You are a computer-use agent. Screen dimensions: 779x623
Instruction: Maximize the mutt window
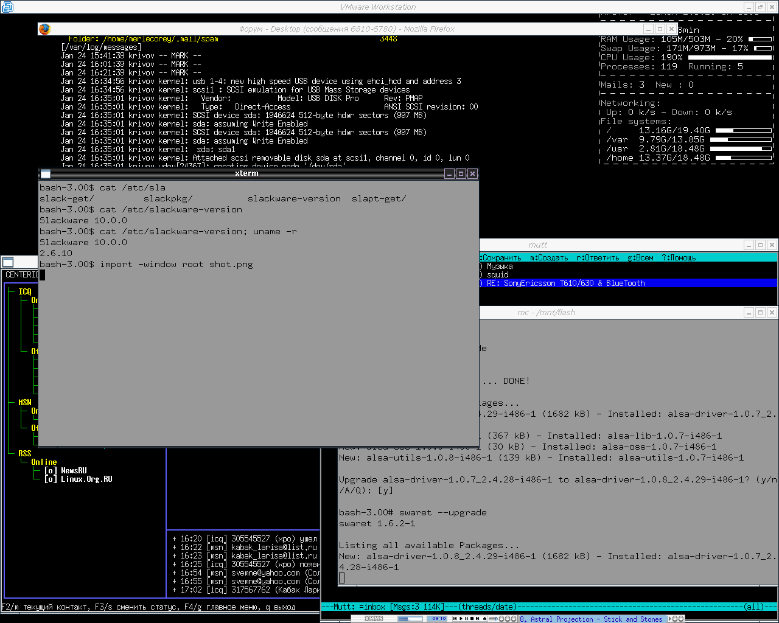[x=760, y=245]
